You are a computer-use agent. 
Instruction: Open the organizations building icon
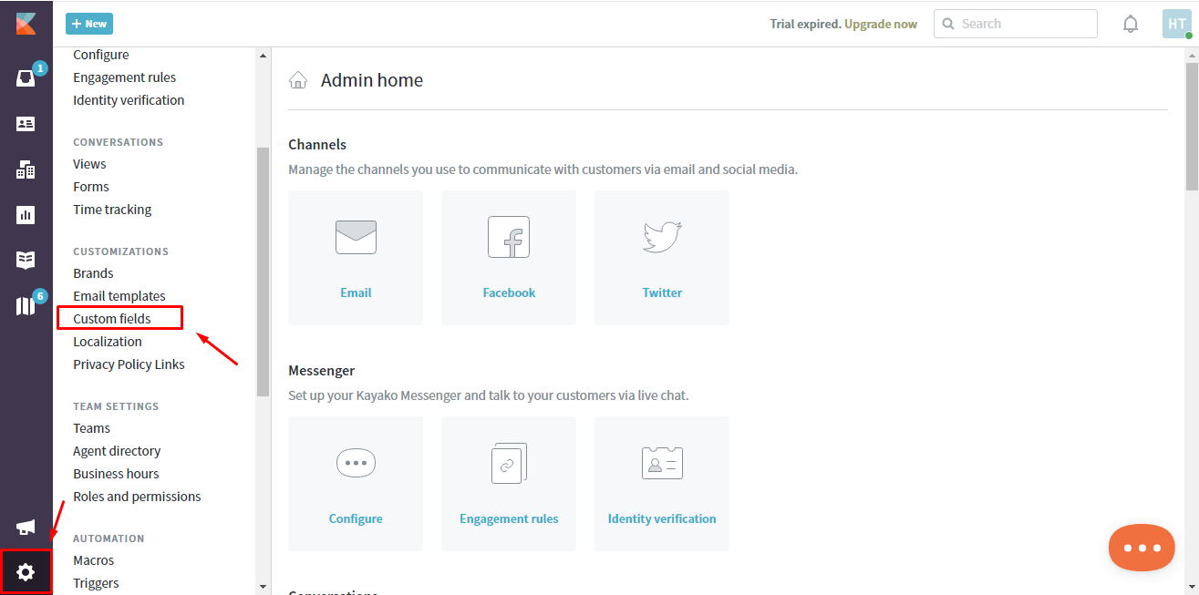coord(26,169)
